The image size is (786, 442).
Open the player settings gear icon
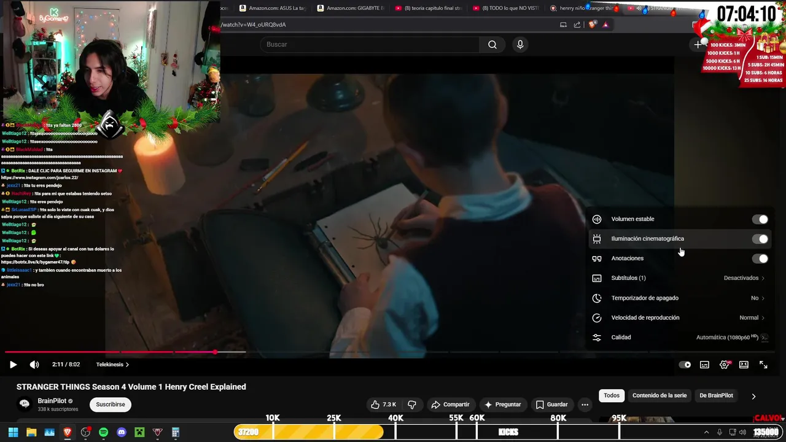[725, 365]
